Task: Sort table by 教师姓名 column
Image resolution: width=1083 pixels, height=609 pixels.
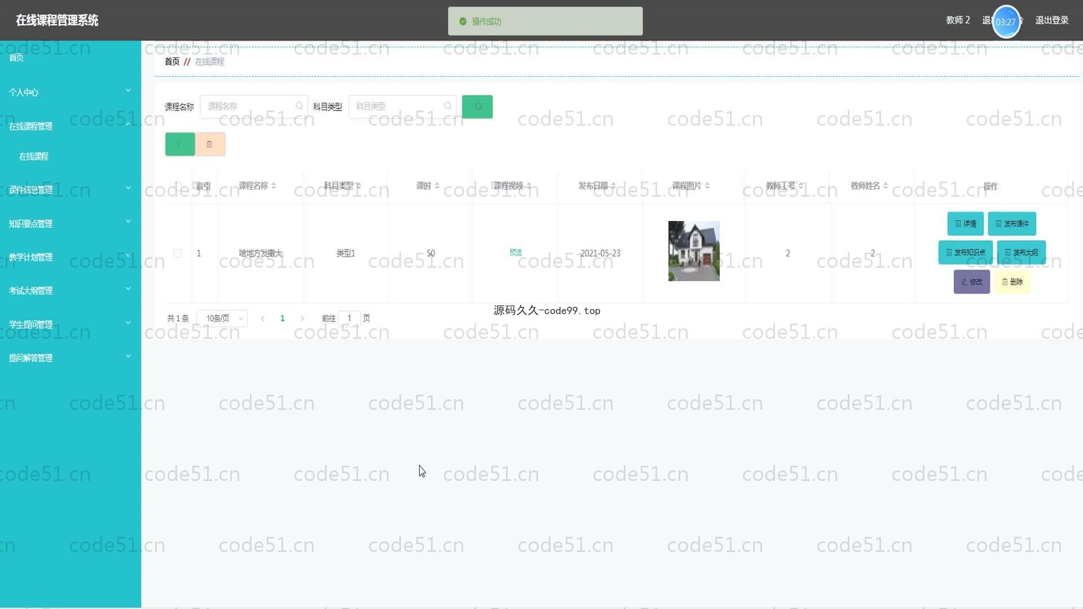Action: 886,186
